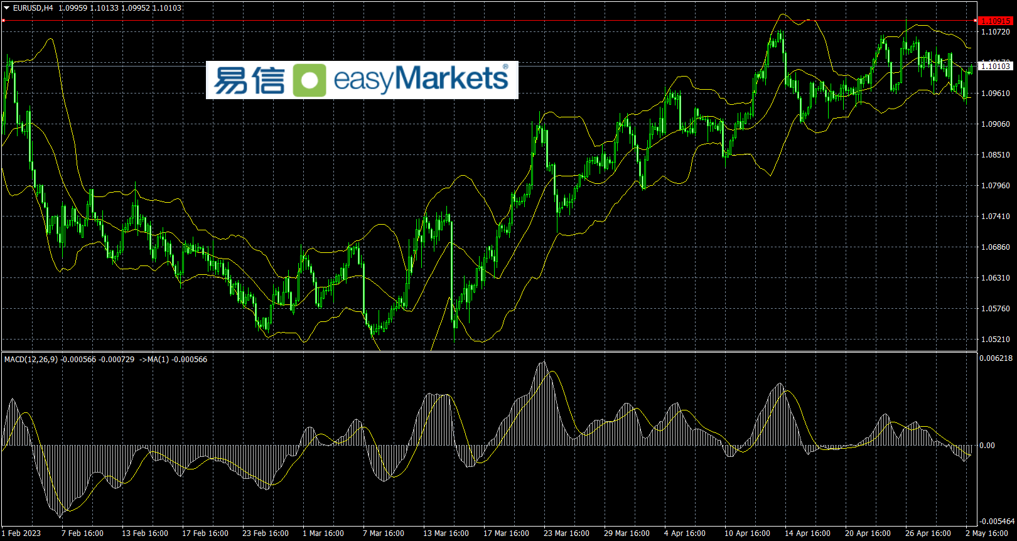Click the 13 Mar 16:00 time label

[x=446, y=533]
